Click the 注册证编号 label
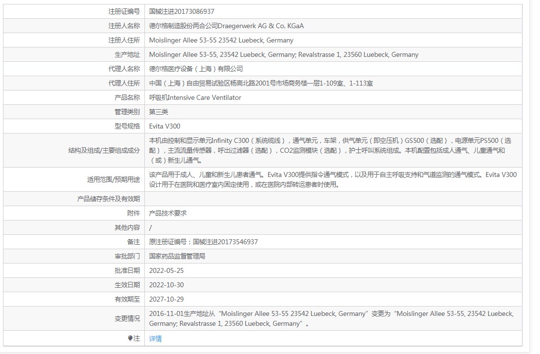 (124, 11)
